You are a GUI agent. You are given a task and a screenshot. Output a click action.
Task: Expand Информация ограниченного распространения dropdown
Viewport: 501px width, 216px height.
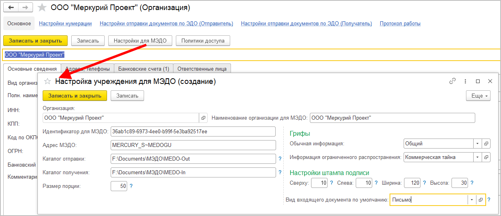tap(477, 157)
